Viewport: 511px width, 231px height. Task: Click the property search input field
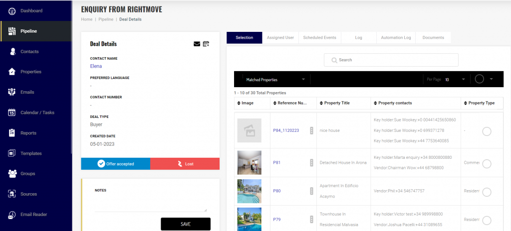[391, 60]
